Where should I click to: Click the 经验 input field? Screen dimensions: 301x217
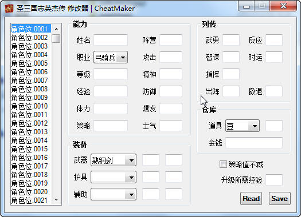point(111,91)
